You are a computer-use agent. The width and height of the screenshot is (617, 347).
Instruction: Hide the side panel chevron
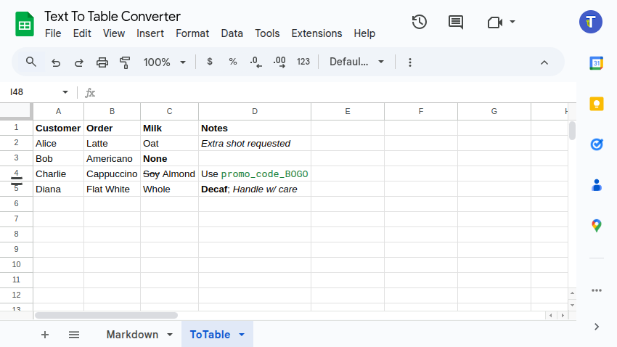click(x=597, y=327)
